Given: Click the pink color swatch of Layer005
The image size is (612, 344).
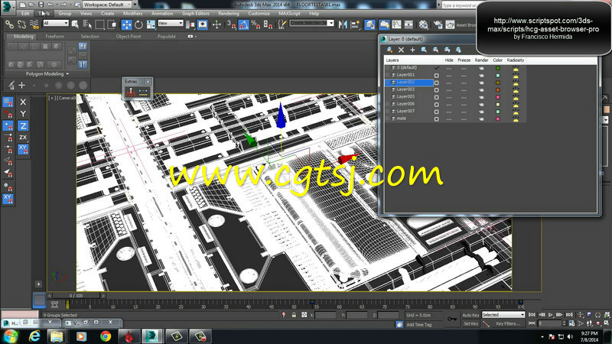Looking at the screenshot, I should (x=498, y=97).
